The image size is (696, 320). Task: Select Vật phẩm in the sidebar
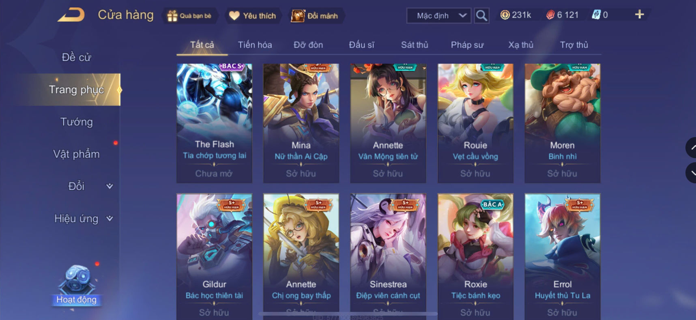point(77,154)
